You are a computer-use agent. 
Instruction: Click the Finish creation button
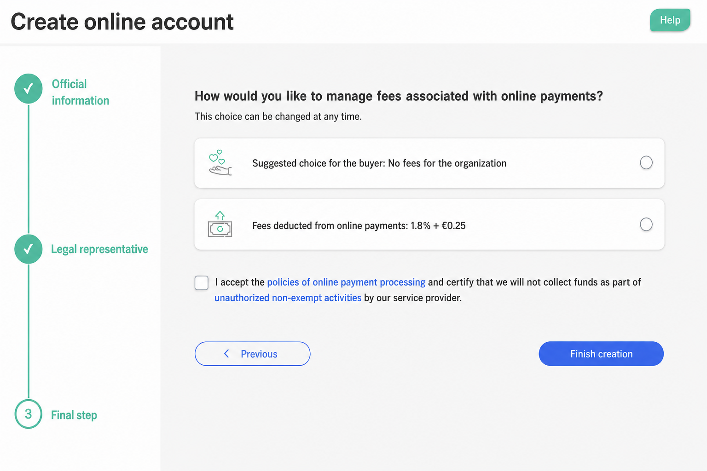tap(601, 354)
